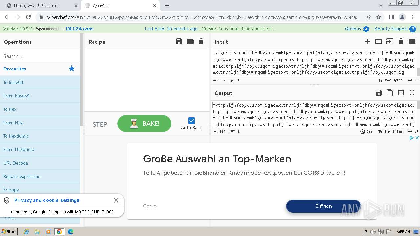Open file as input icon

389,41
